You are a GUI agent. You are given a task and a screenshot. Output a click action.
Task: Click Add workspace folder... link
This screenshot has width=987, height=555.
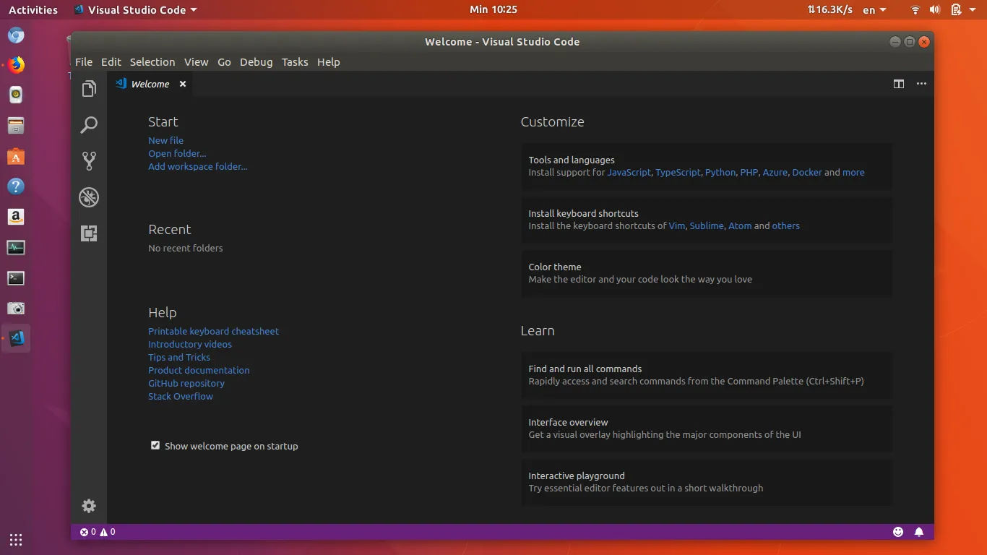coord(198,166)
